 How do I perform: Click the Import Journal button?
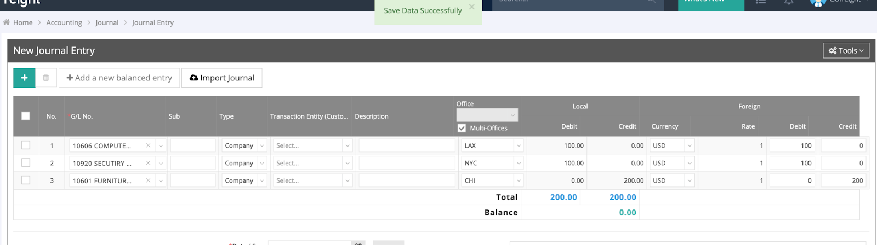[x=221, y=78]
